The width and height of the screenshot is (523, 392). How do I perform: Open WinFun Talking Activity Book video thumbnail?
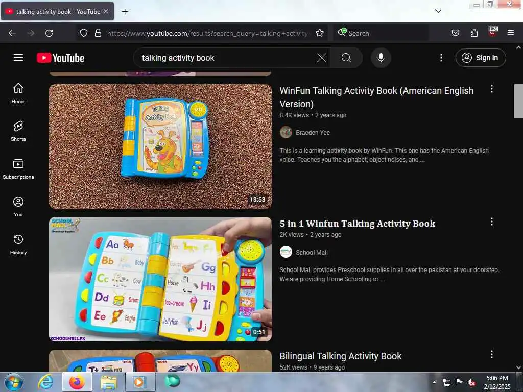(x=160, y=146)
